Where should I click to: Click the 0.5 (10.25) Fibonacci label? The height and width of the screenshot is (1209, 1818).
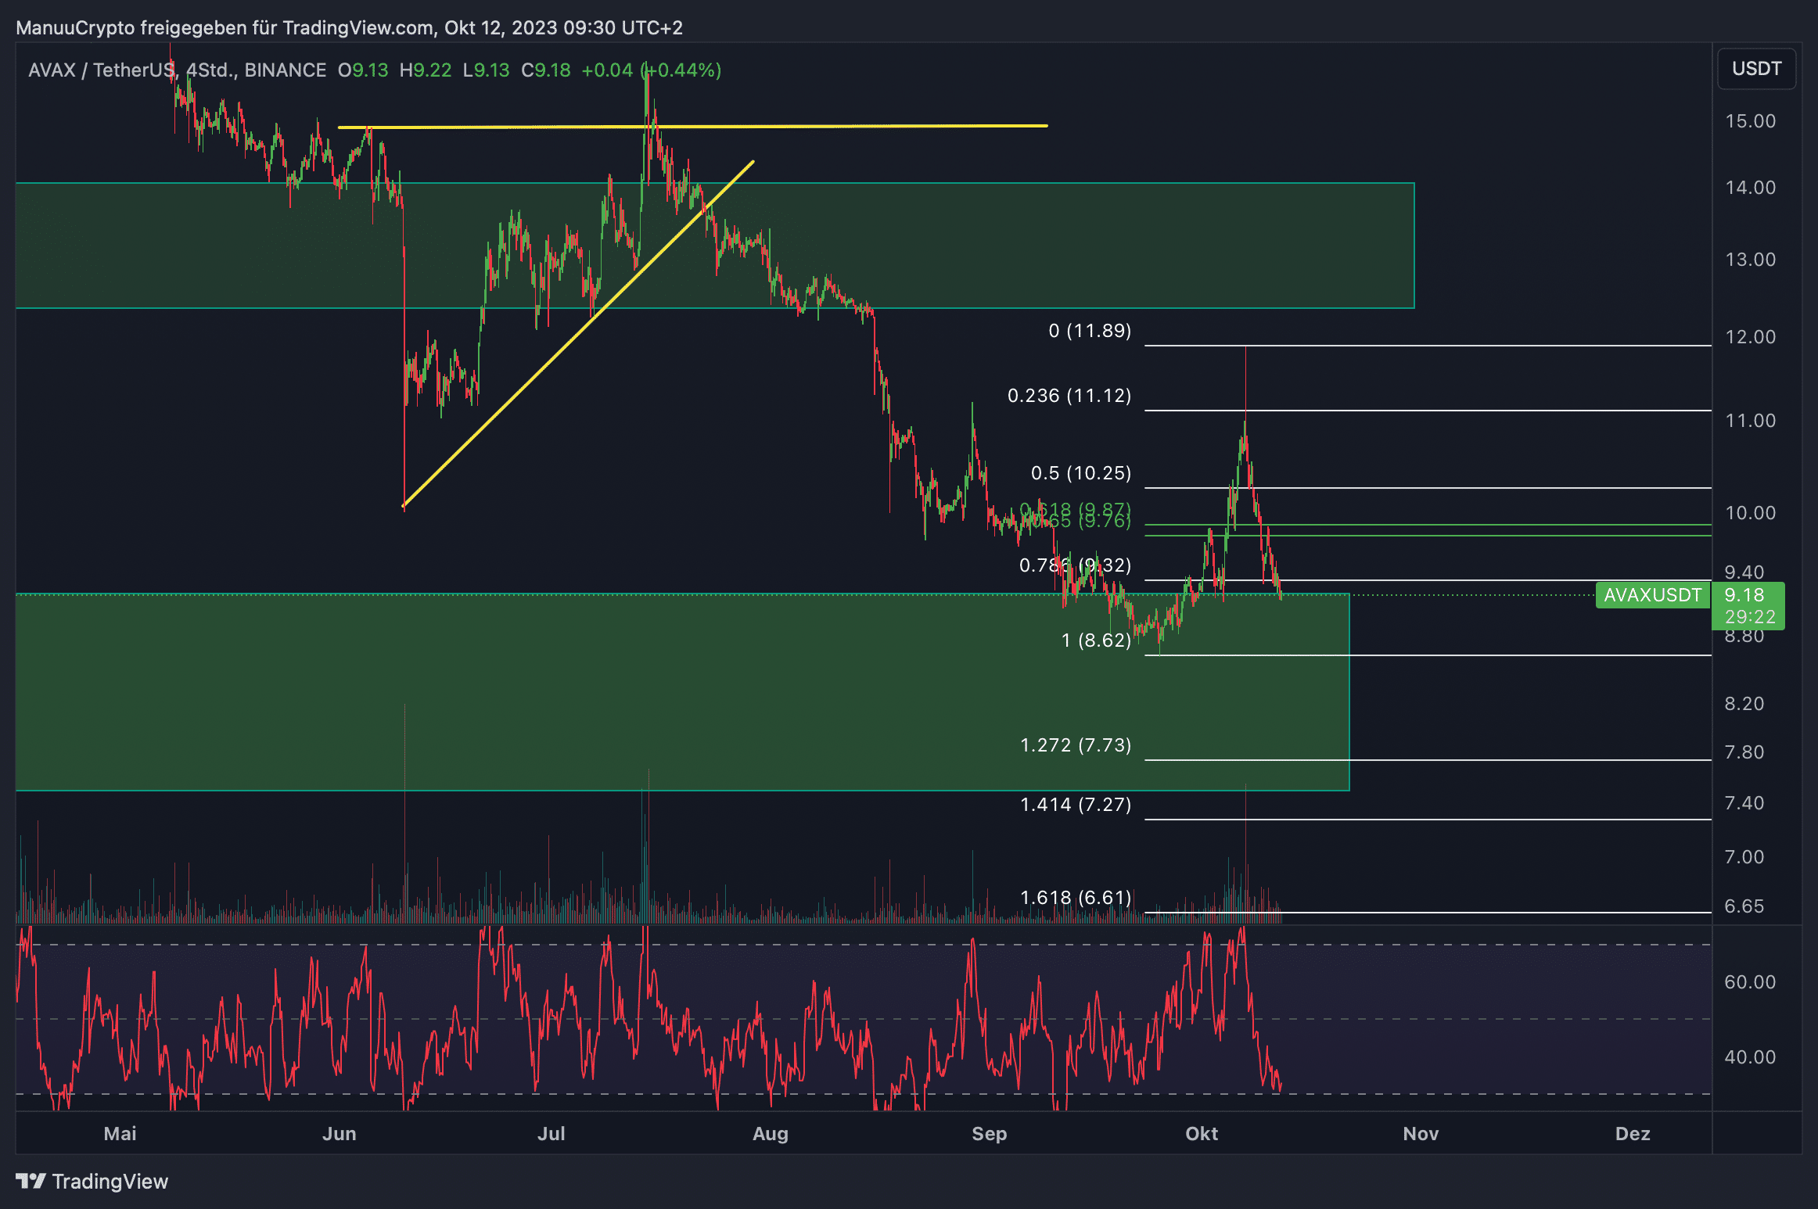pos(1081,473)
